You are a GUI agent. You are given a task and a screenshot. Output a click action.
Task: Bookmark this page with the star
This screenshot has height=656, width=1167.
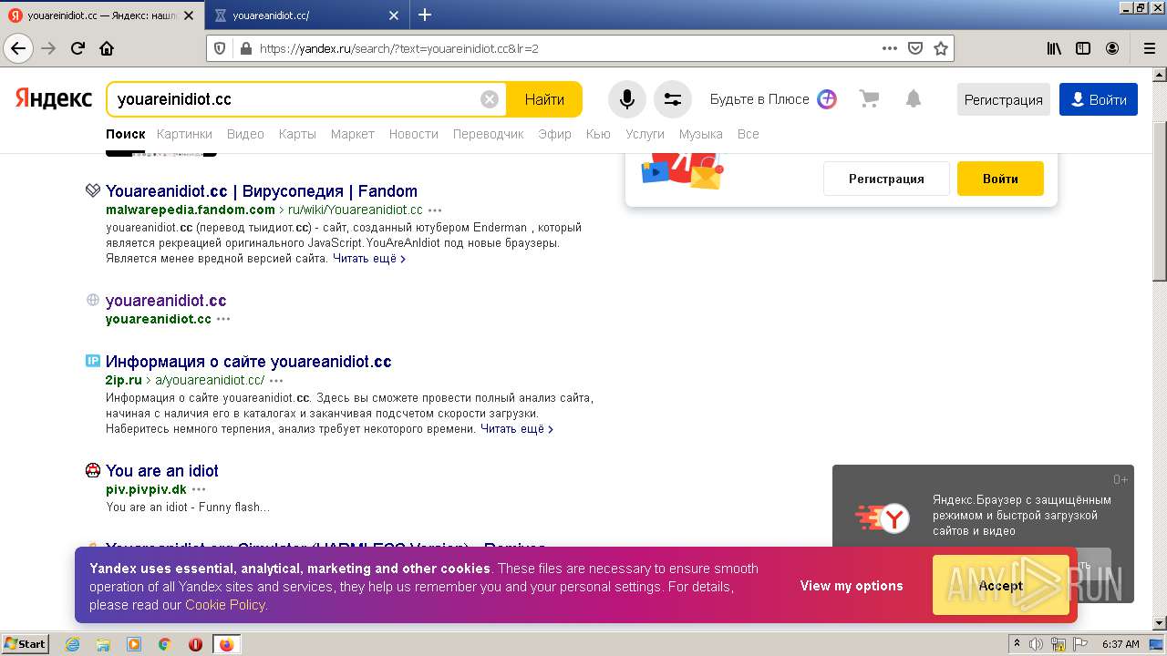941,48
